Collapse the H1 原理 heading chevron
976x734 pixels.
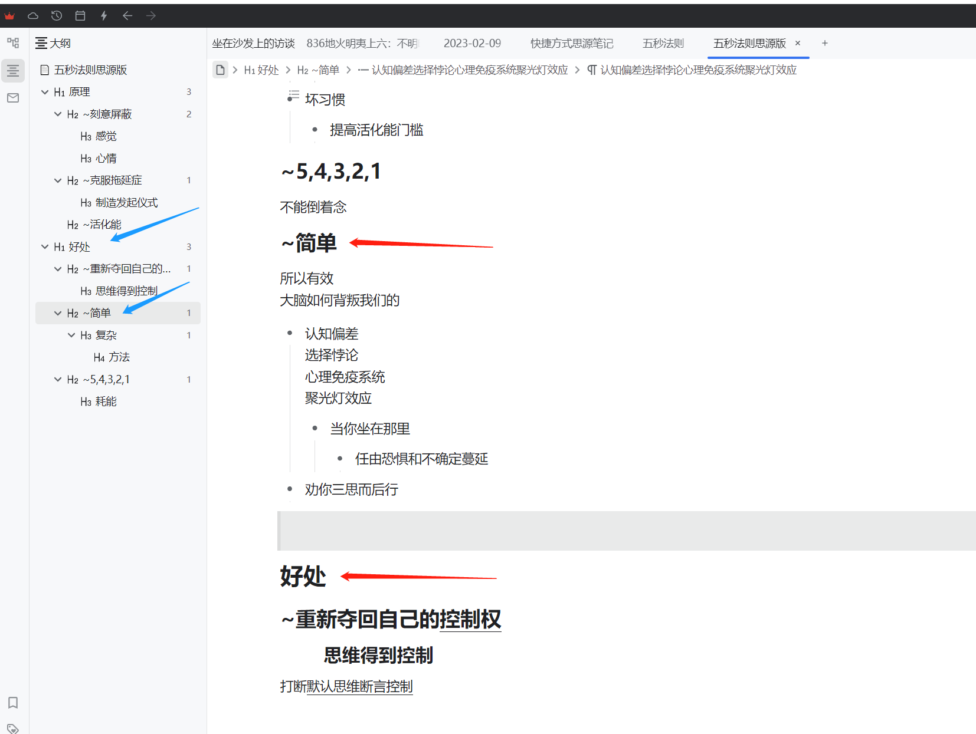(x=45, y=91)
